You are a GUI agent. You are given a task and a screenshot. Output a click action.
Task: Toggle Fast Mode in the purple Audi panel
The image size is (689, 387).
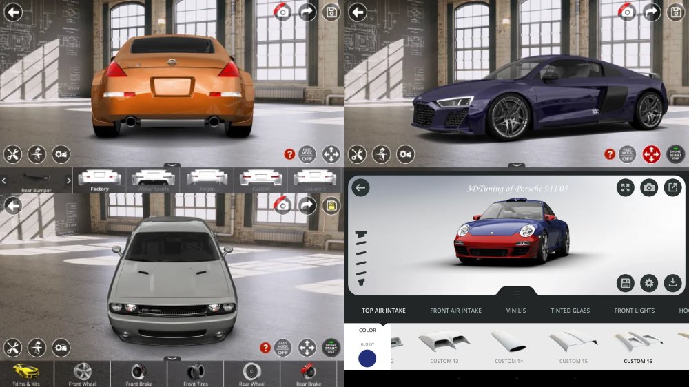click(628, 155)
